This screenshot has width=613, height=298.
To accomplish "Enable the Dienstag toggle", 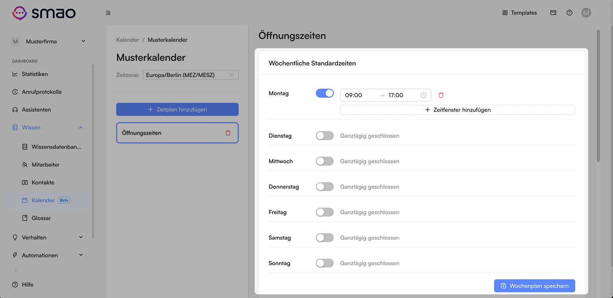I will [x=325, y=136].
